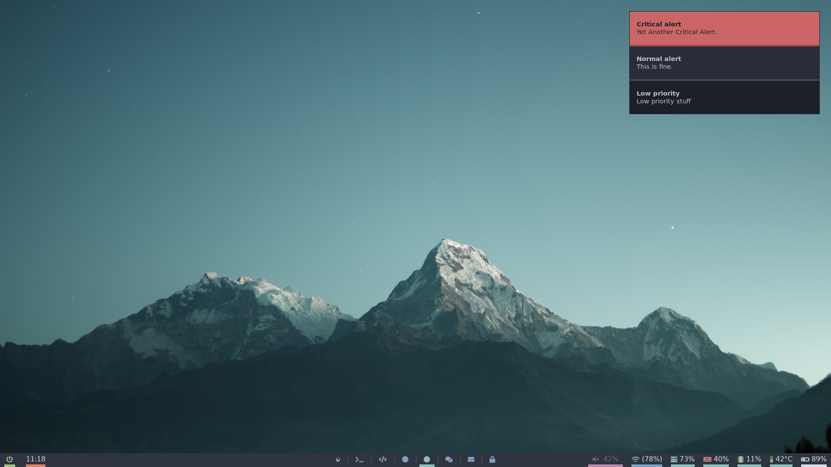
Task: Click the battery 89% indicator
Action: pyautogui.click(x=814, y=459)
